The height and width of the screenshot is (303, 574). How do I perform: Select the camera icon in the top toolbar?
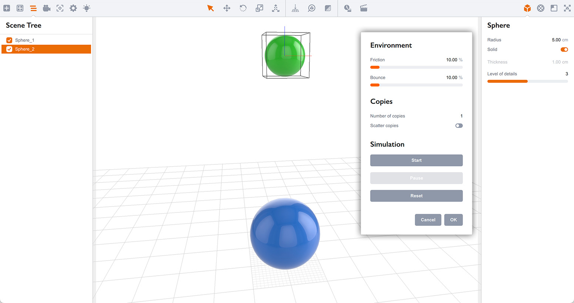[47, 8]
